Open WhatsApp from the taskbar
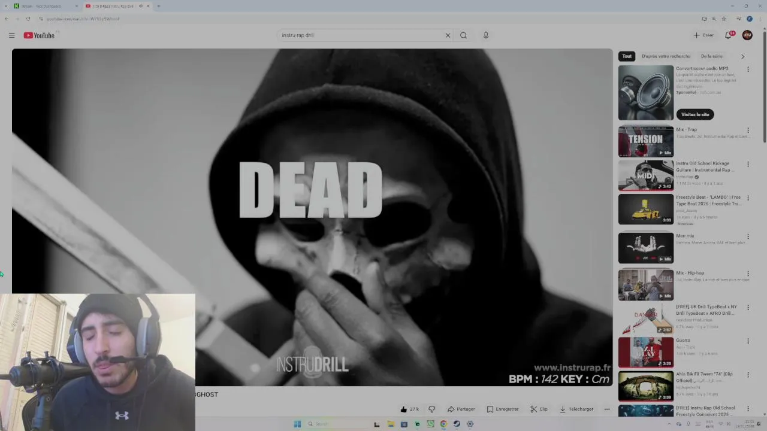 coord(430,424)
